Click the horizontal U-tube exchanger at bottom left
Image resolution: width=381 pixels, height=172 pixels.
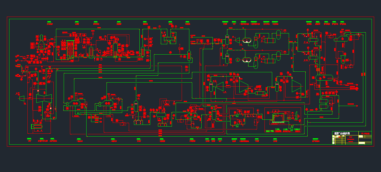click(x=37, y=127)
